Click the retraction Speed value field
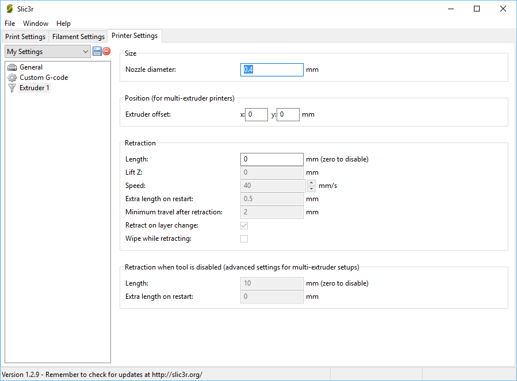Image resolution: width=517 pixels, height=381 pixels. point(273,186)
